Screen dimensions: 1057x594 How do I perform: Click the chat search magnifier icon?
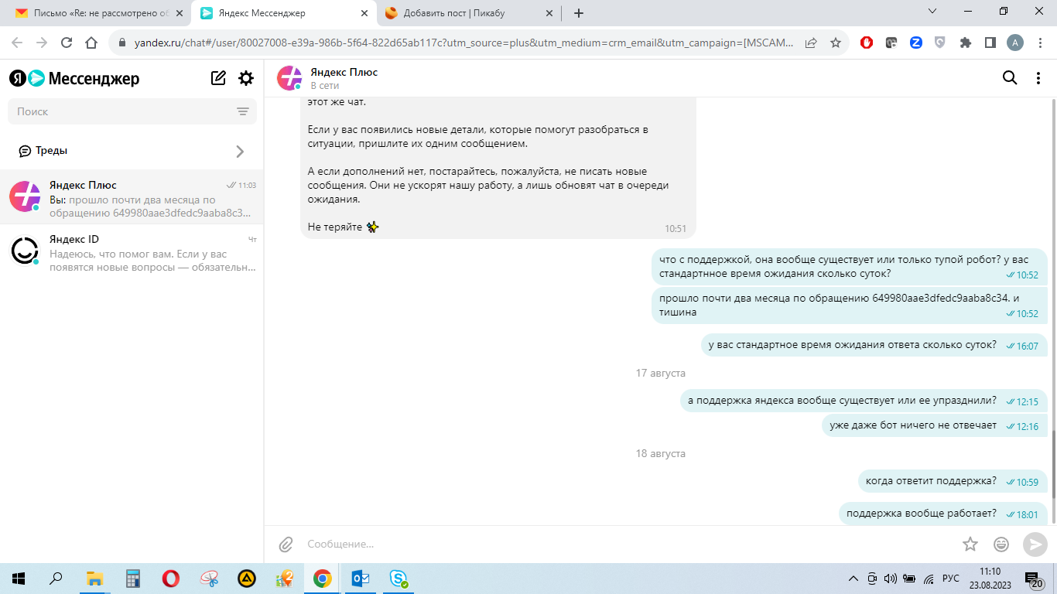pos(1010,77)
